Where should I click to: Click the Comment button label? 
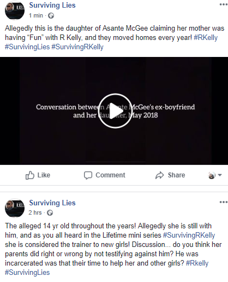110,175
